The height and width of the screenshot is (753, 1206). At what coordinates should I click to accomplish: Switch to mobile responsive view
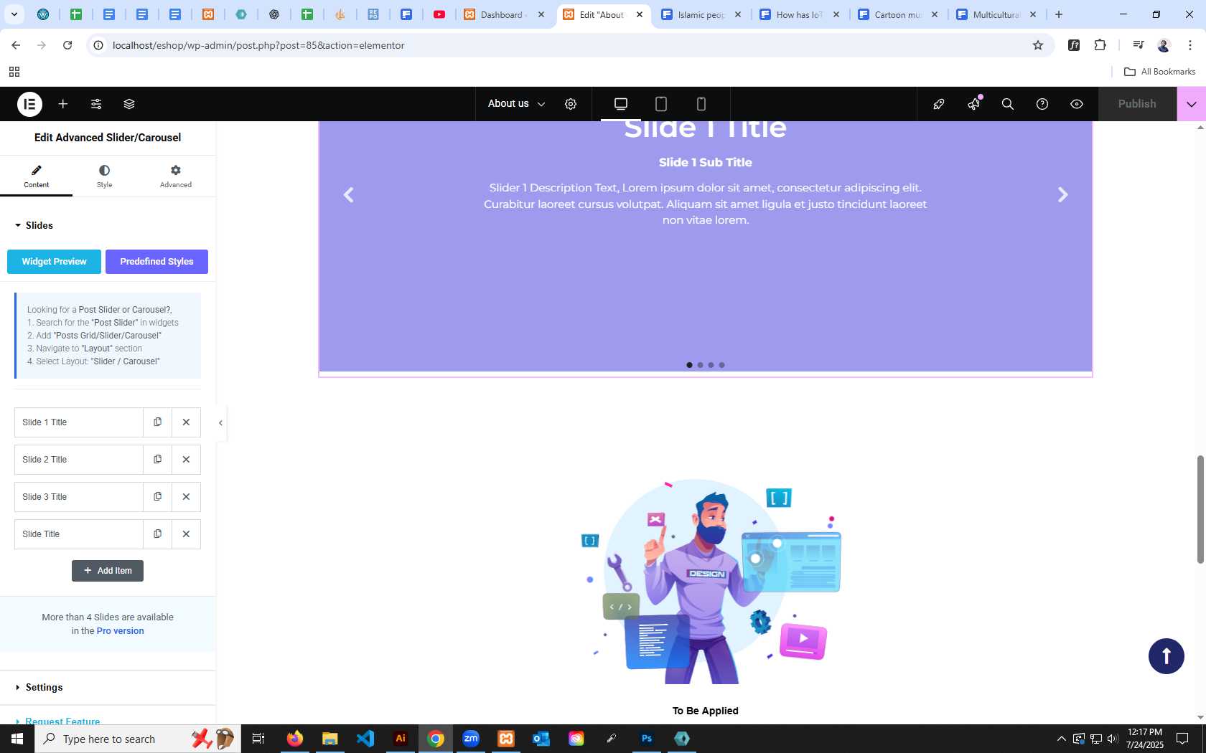701,104
